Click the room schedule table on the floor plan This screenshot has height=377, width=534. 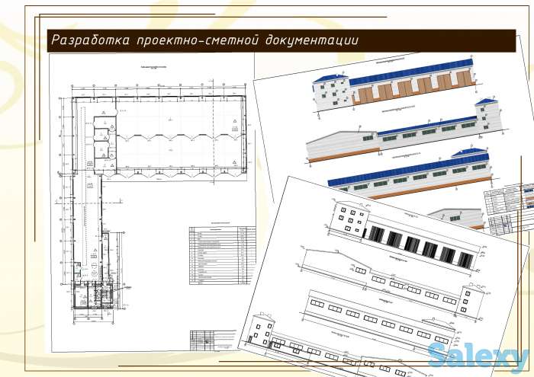(223, 255)
